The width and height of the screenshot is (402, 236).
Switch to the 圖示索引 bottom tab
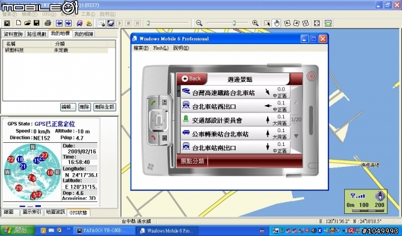click(32, 212)
